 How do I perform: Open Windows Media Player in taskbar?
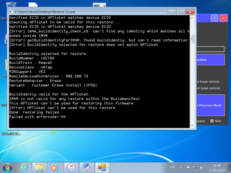pyautogui.click(x=55, y=167)
